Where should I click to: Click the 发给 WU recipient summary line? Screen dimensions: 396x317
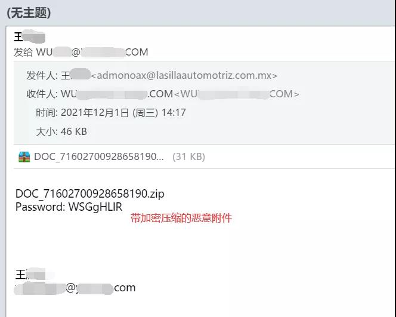[81, 53]
